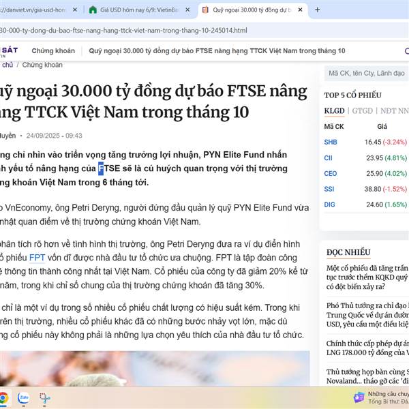Open the 'Chính thức cấp phép dự án LNG 178.000 tỷ' article

367,348
